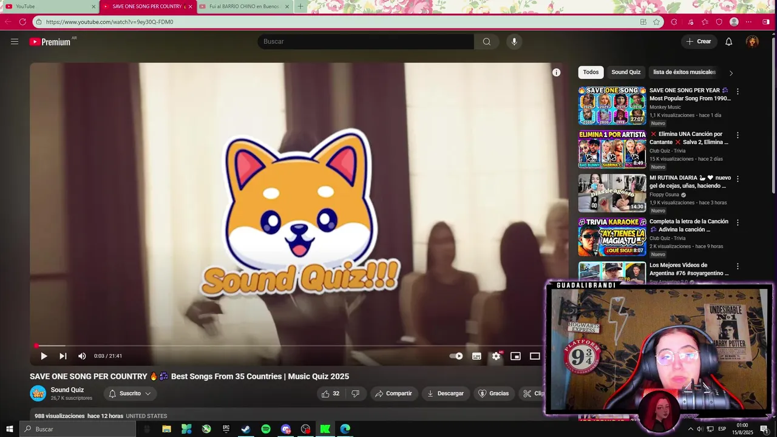Switch to Fui al BARRIO CHINO tab

pos(244,7)
